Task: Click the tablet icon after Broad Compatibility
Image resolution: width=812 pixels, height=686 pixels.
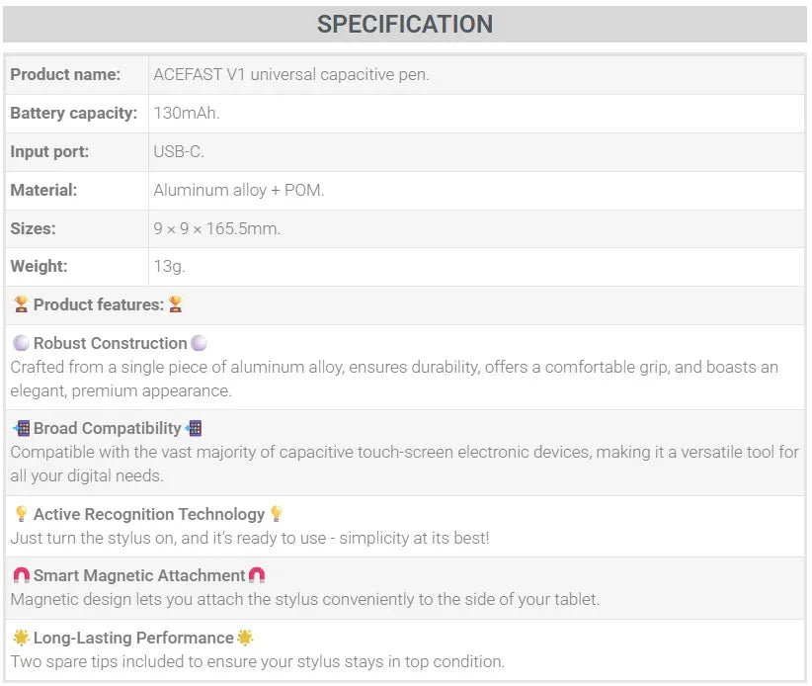Action: pyautogui.click(x=194, y=428)
